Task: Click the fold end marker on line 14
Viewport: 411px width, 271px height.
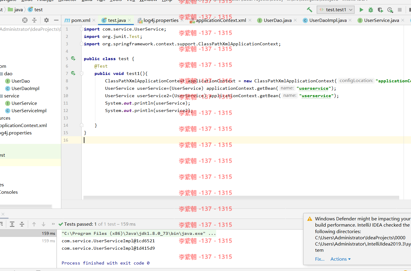Action: point(81,125)
